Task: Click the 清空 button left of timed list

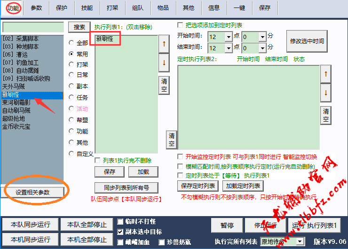Action: click(x=172, y=140)
